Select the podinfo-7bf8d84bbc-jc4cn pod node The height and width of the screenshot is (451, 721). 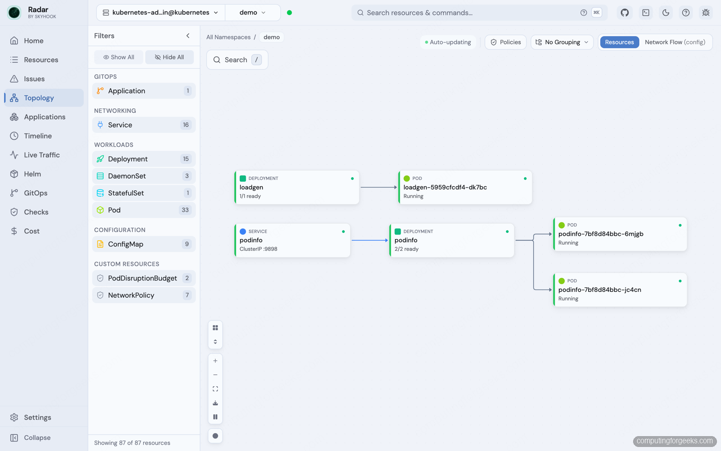pyautogui.click(x=620, y=290)
